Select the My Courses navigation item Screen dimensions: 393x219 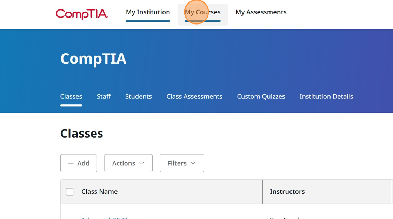click(x=202, y=12)
